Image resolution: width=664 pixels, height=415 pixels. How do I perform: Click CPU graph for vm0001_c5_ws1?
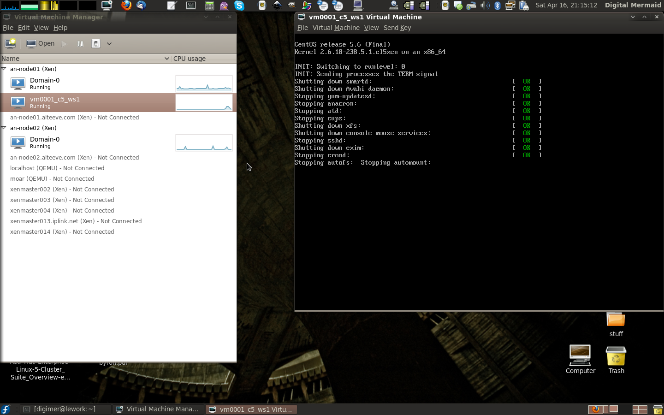pos(204,102)
